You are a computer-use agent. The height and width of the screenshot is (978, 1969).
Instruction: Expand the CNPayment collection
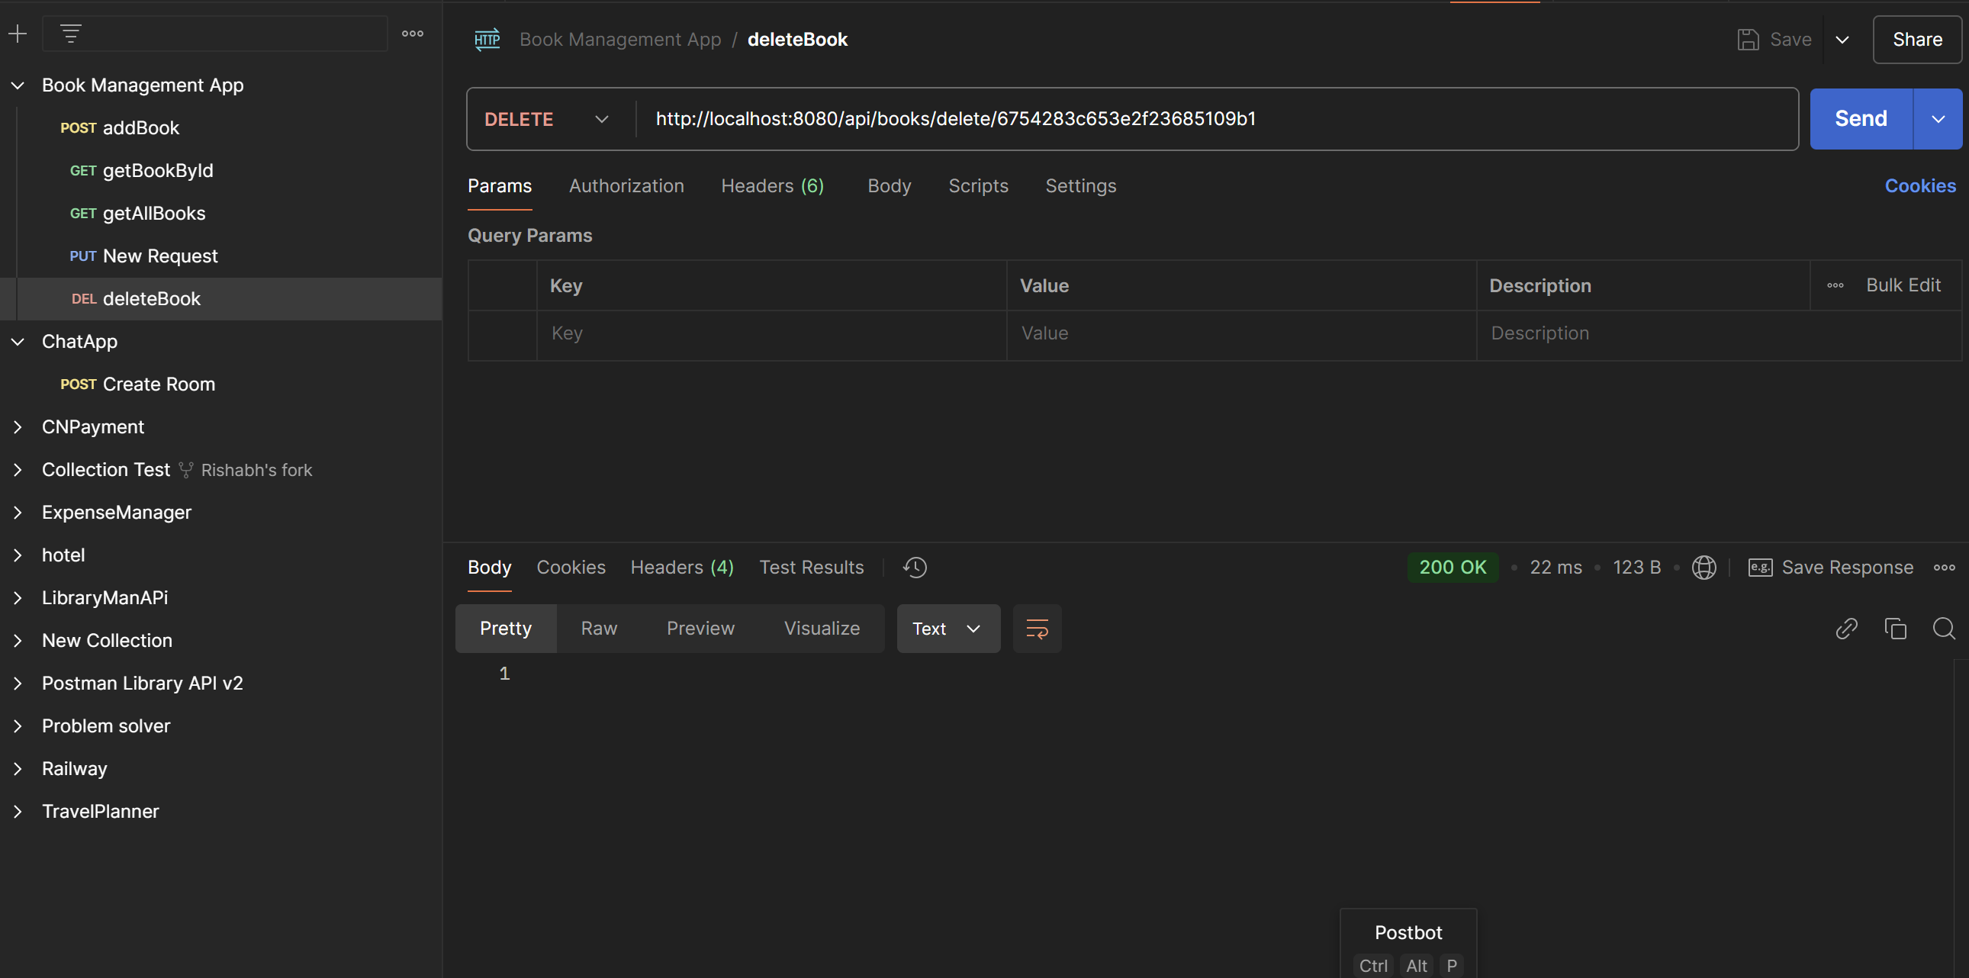click(x=18, y=427)
